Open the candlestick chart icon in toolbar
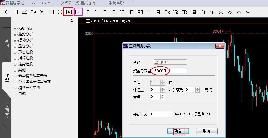This screenshot has width=268, height=138. (33, 12)
